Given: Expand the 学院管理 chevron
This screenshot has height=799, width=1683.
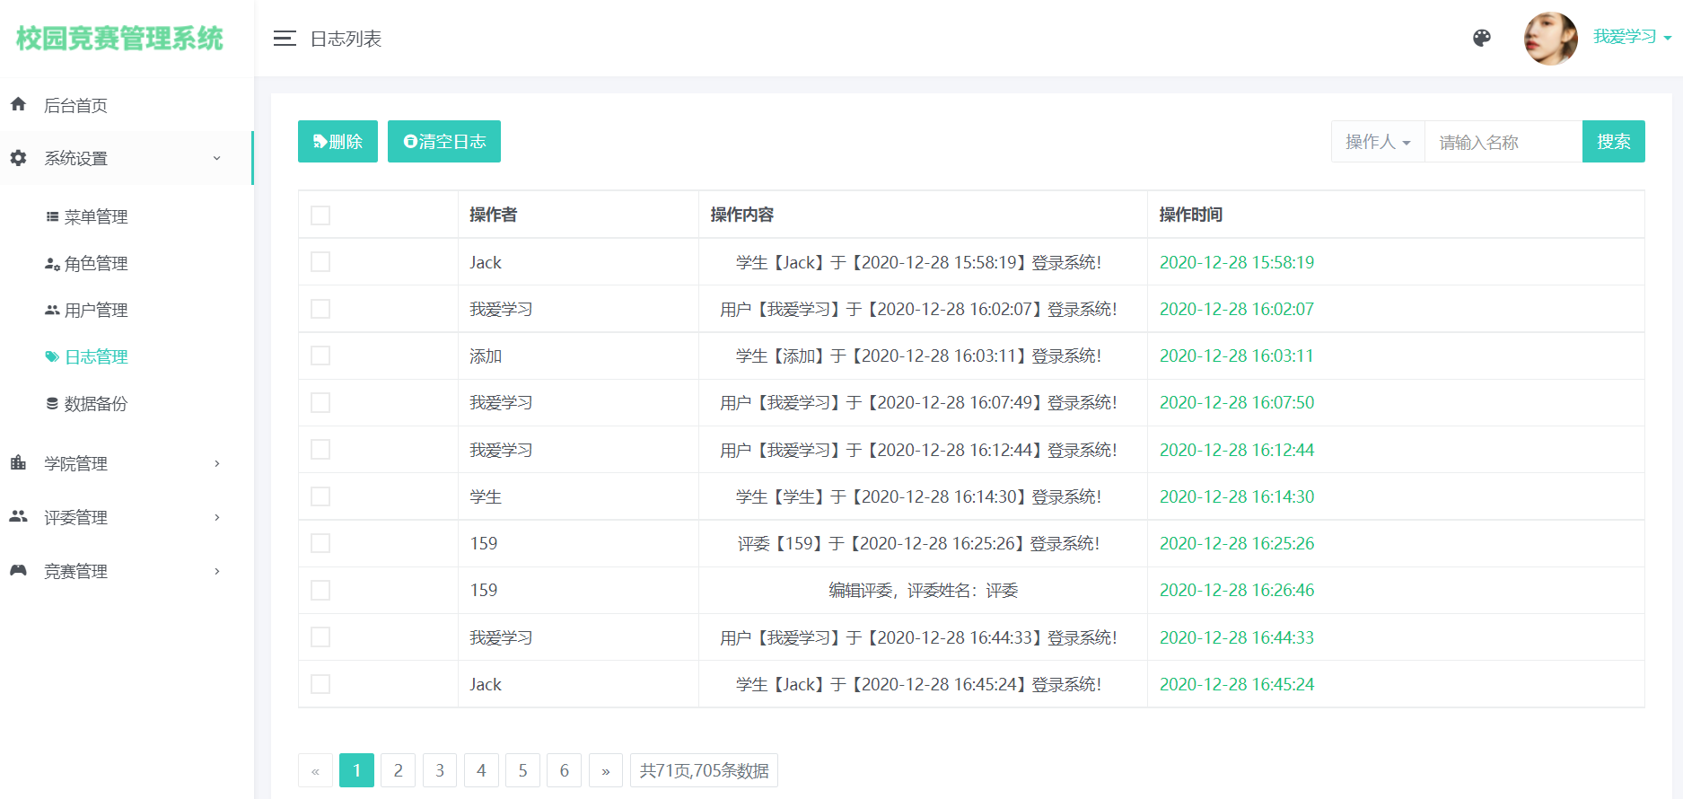Looking at the screenshot, I should pos(216,463).
